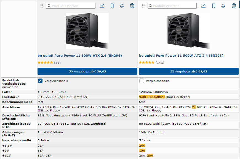Open be quiet! Pure Power 11 500W link

pos(181,56)
